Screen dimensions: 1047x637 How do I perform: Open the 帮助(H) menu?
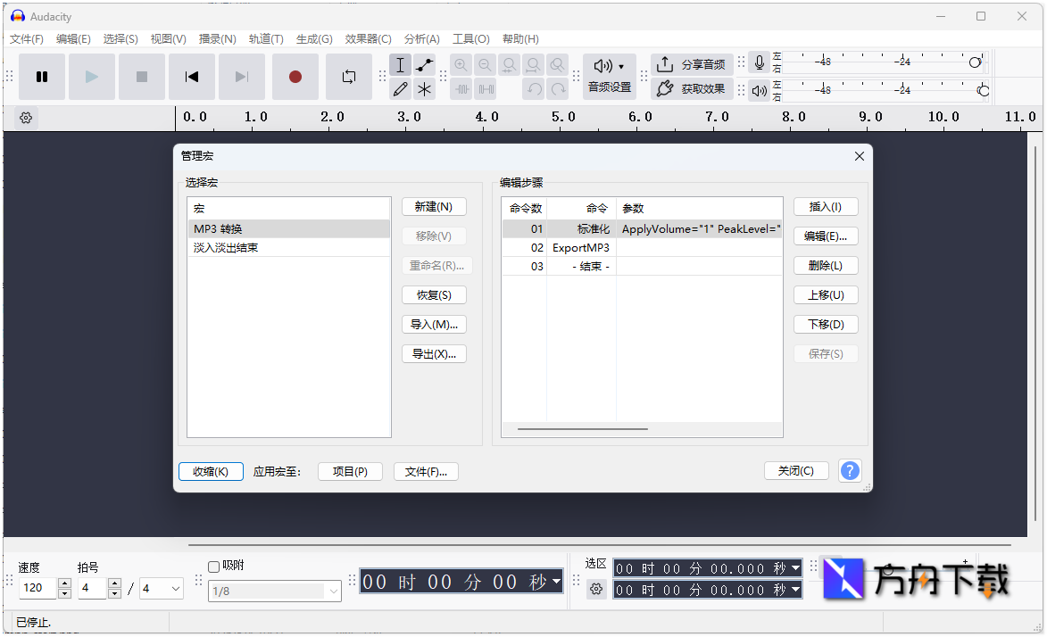(x=520, y=39)
